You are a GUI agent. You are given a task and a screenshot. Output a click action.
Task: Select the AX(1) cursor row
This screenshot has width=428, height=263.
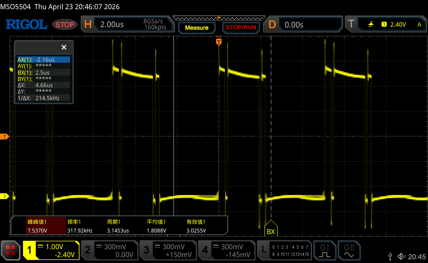pos(43,60)
